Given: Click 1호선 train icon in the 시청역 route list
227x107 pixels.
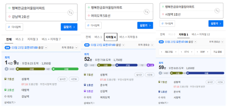Looking at the screenshot, I should point(159,92).
